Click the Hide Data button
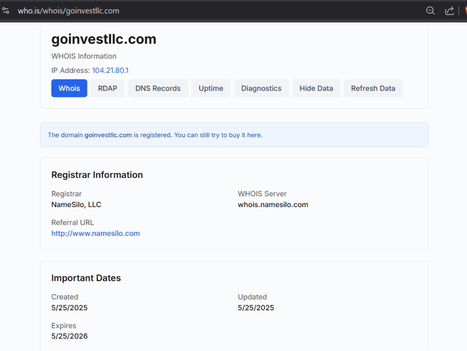Screen dimensions: 467x351 pos(317,88)
